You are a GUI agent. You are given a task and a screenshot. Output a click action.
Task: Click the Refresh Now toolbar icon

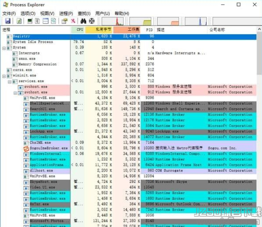coord(19,21)
